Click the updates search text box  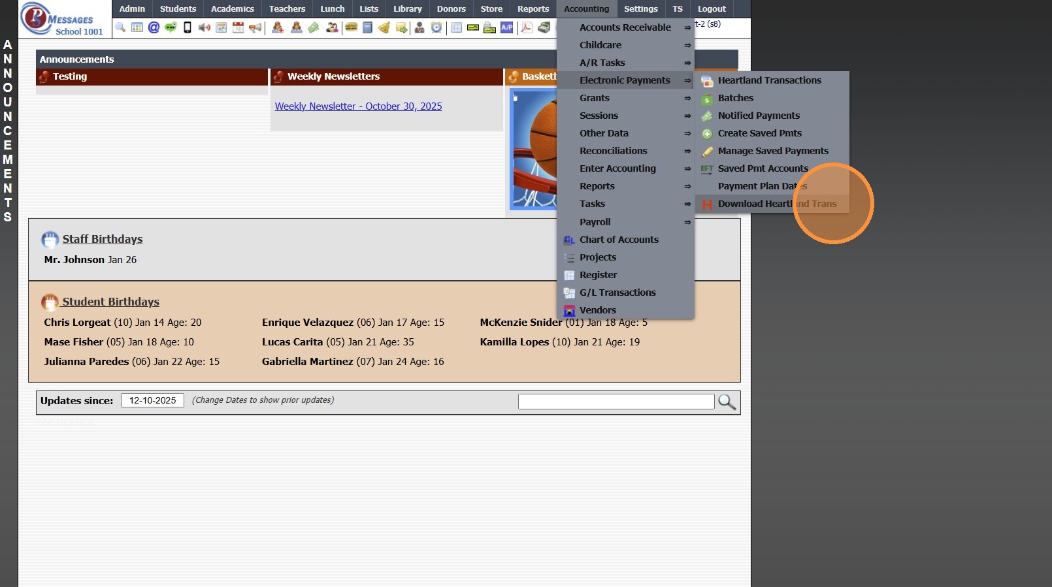point(616,402)
